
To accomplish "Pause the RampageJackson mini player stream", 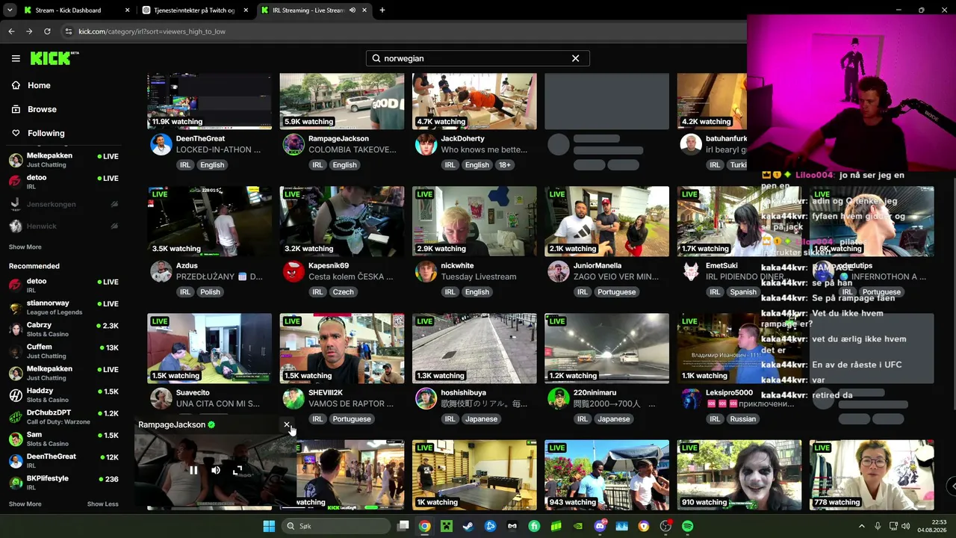I will [193, 470].
